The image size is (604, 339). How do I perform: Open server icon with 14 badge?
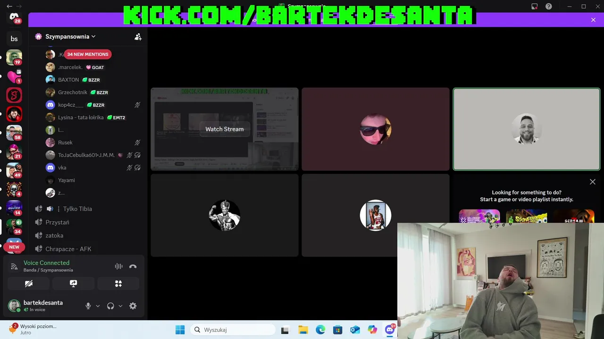[x=14, y=208]
